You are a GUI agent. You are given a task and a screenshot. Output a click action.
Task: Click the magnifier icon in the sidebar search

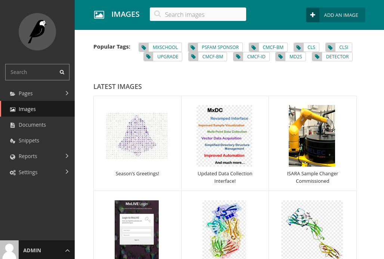[x=62, y=72]
